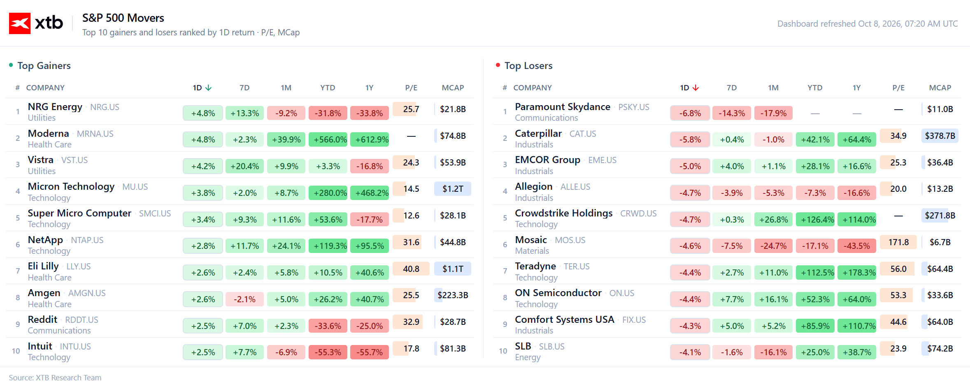Sort Top Losers by 1Y column

[856, 88]
